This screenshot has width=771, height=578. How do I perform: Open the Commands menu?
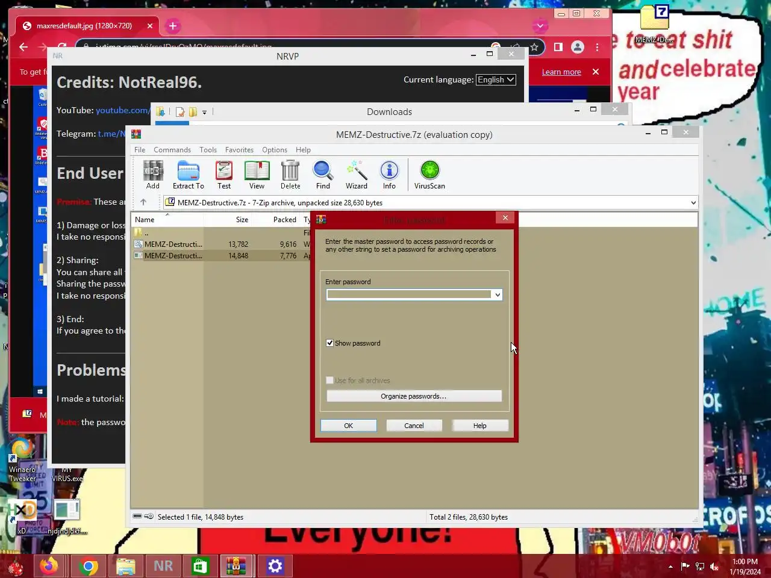172,150
